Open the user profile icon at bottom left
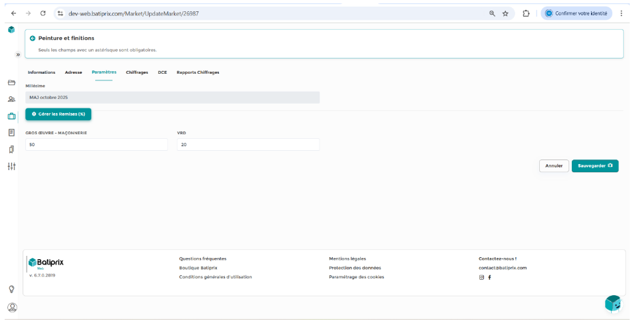The image size is (637, 323). coord(11,307)
